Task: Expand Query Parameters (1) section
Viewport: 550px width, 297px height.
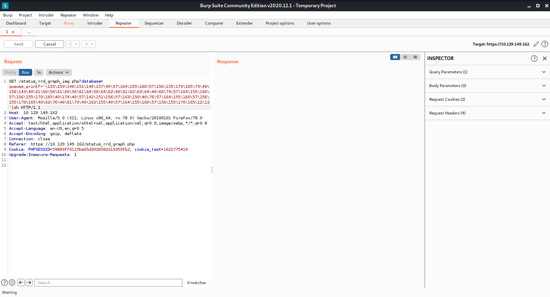Action: (488, 72)
